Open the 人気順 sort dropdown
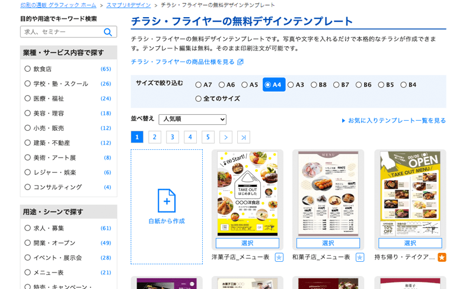The width and height of the screenshot is (472, 289). 192,120
